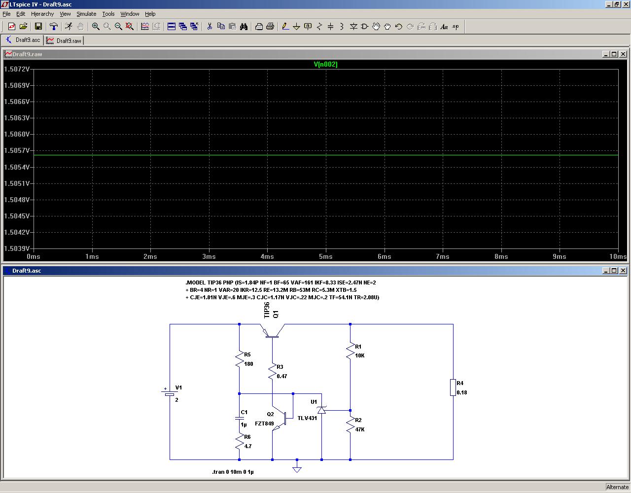
Task: Open the Control Panel hammer icon
Action: point(54,27)
